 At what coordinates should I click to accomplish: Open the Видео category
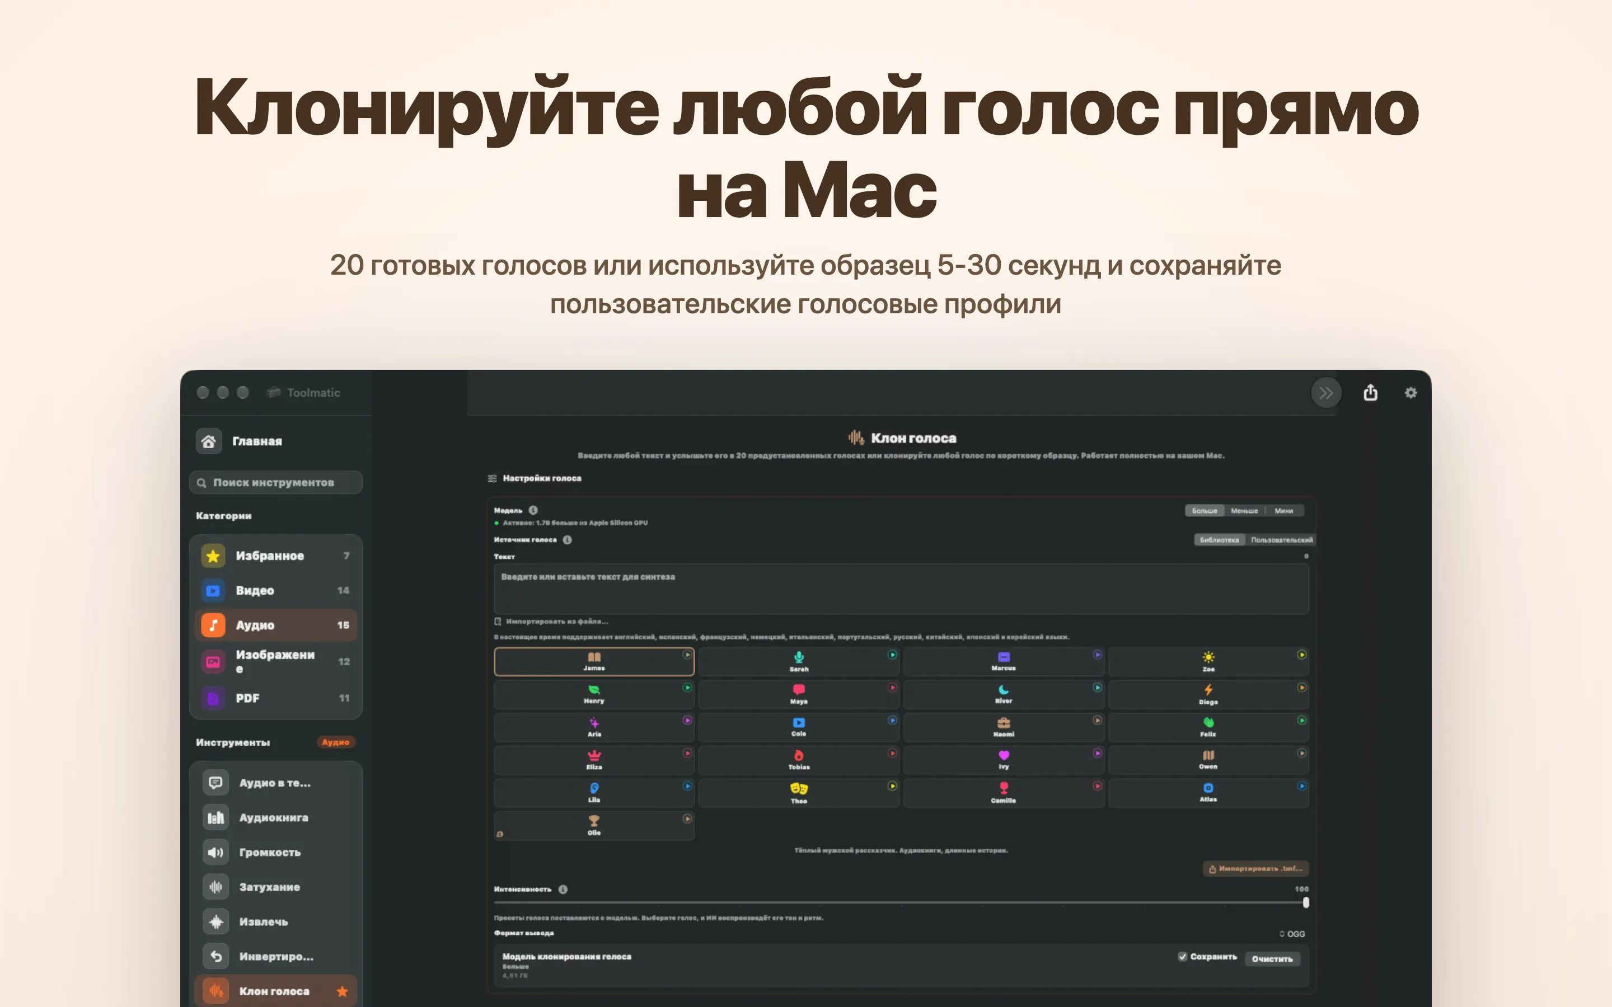(x=276, y=590)
